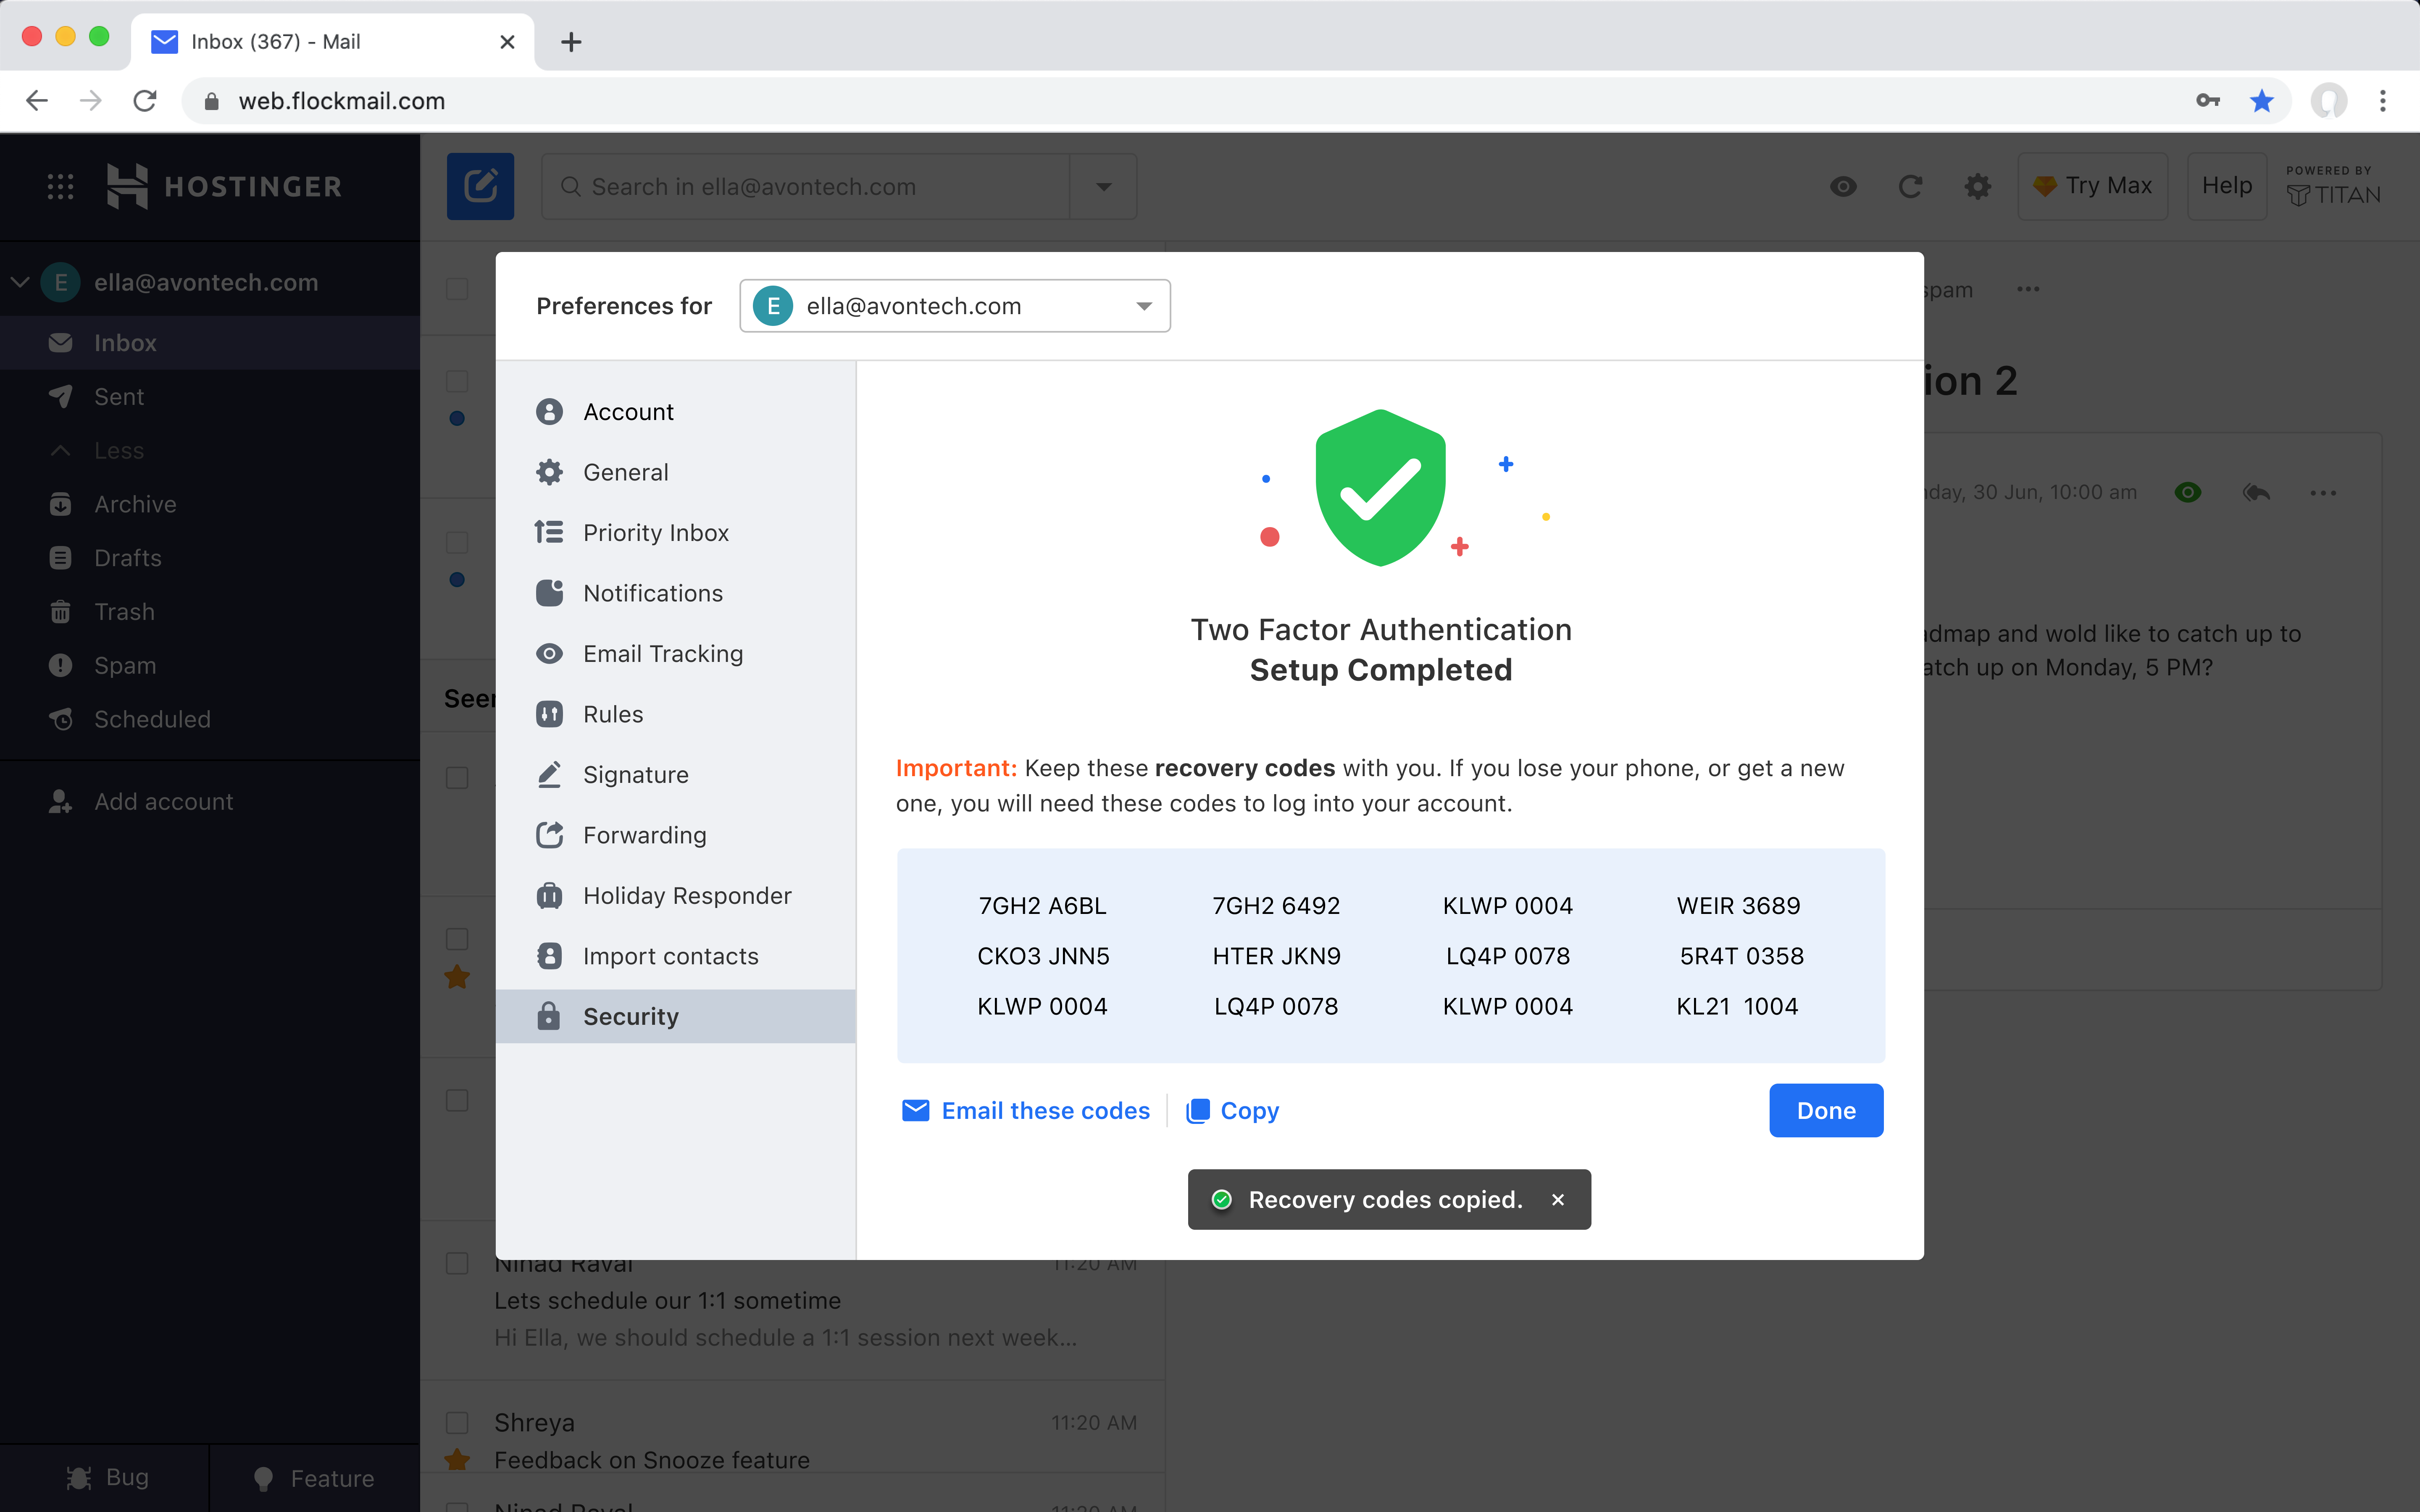Select the Forwarding preferences tab
2420x1512 pixels.
point(676,836)
